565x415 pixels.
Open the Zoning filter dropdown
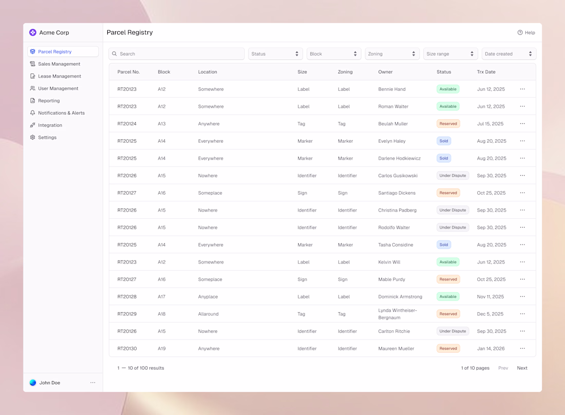coord(392,54)
